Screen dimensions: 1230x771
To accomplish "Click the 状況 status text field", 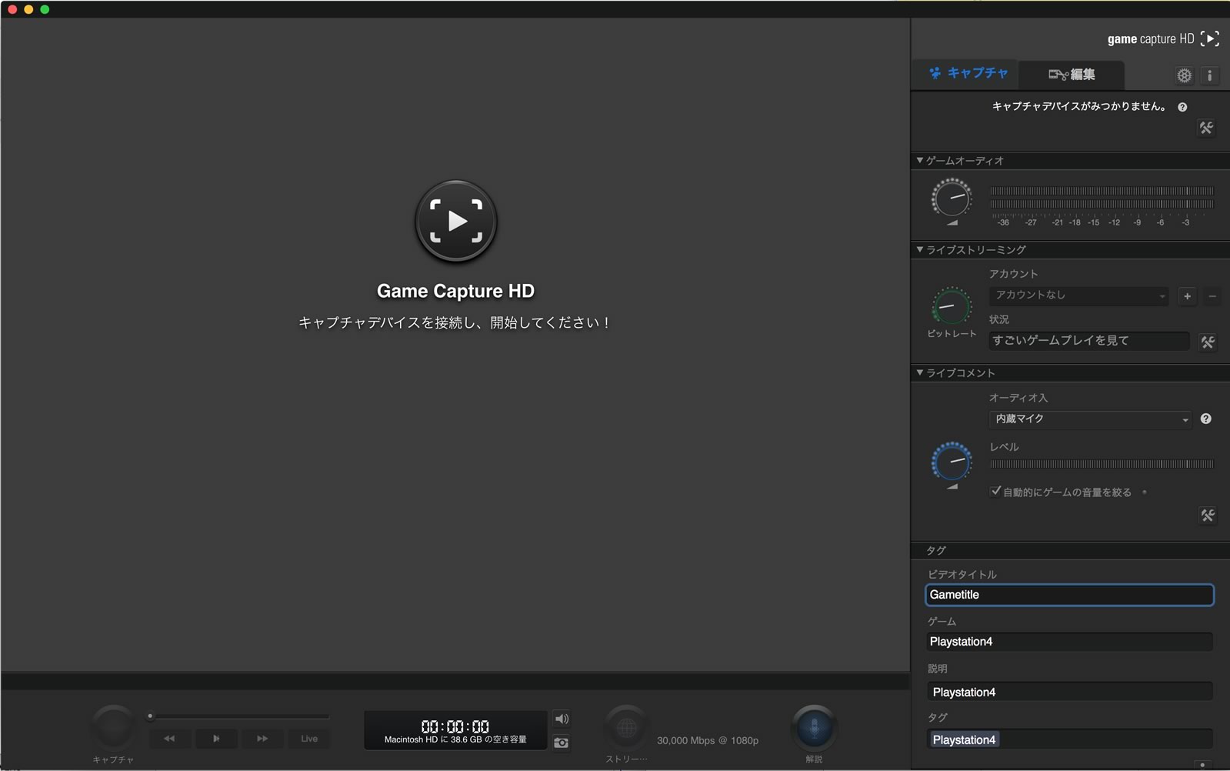I will [x=1089, y=341].
